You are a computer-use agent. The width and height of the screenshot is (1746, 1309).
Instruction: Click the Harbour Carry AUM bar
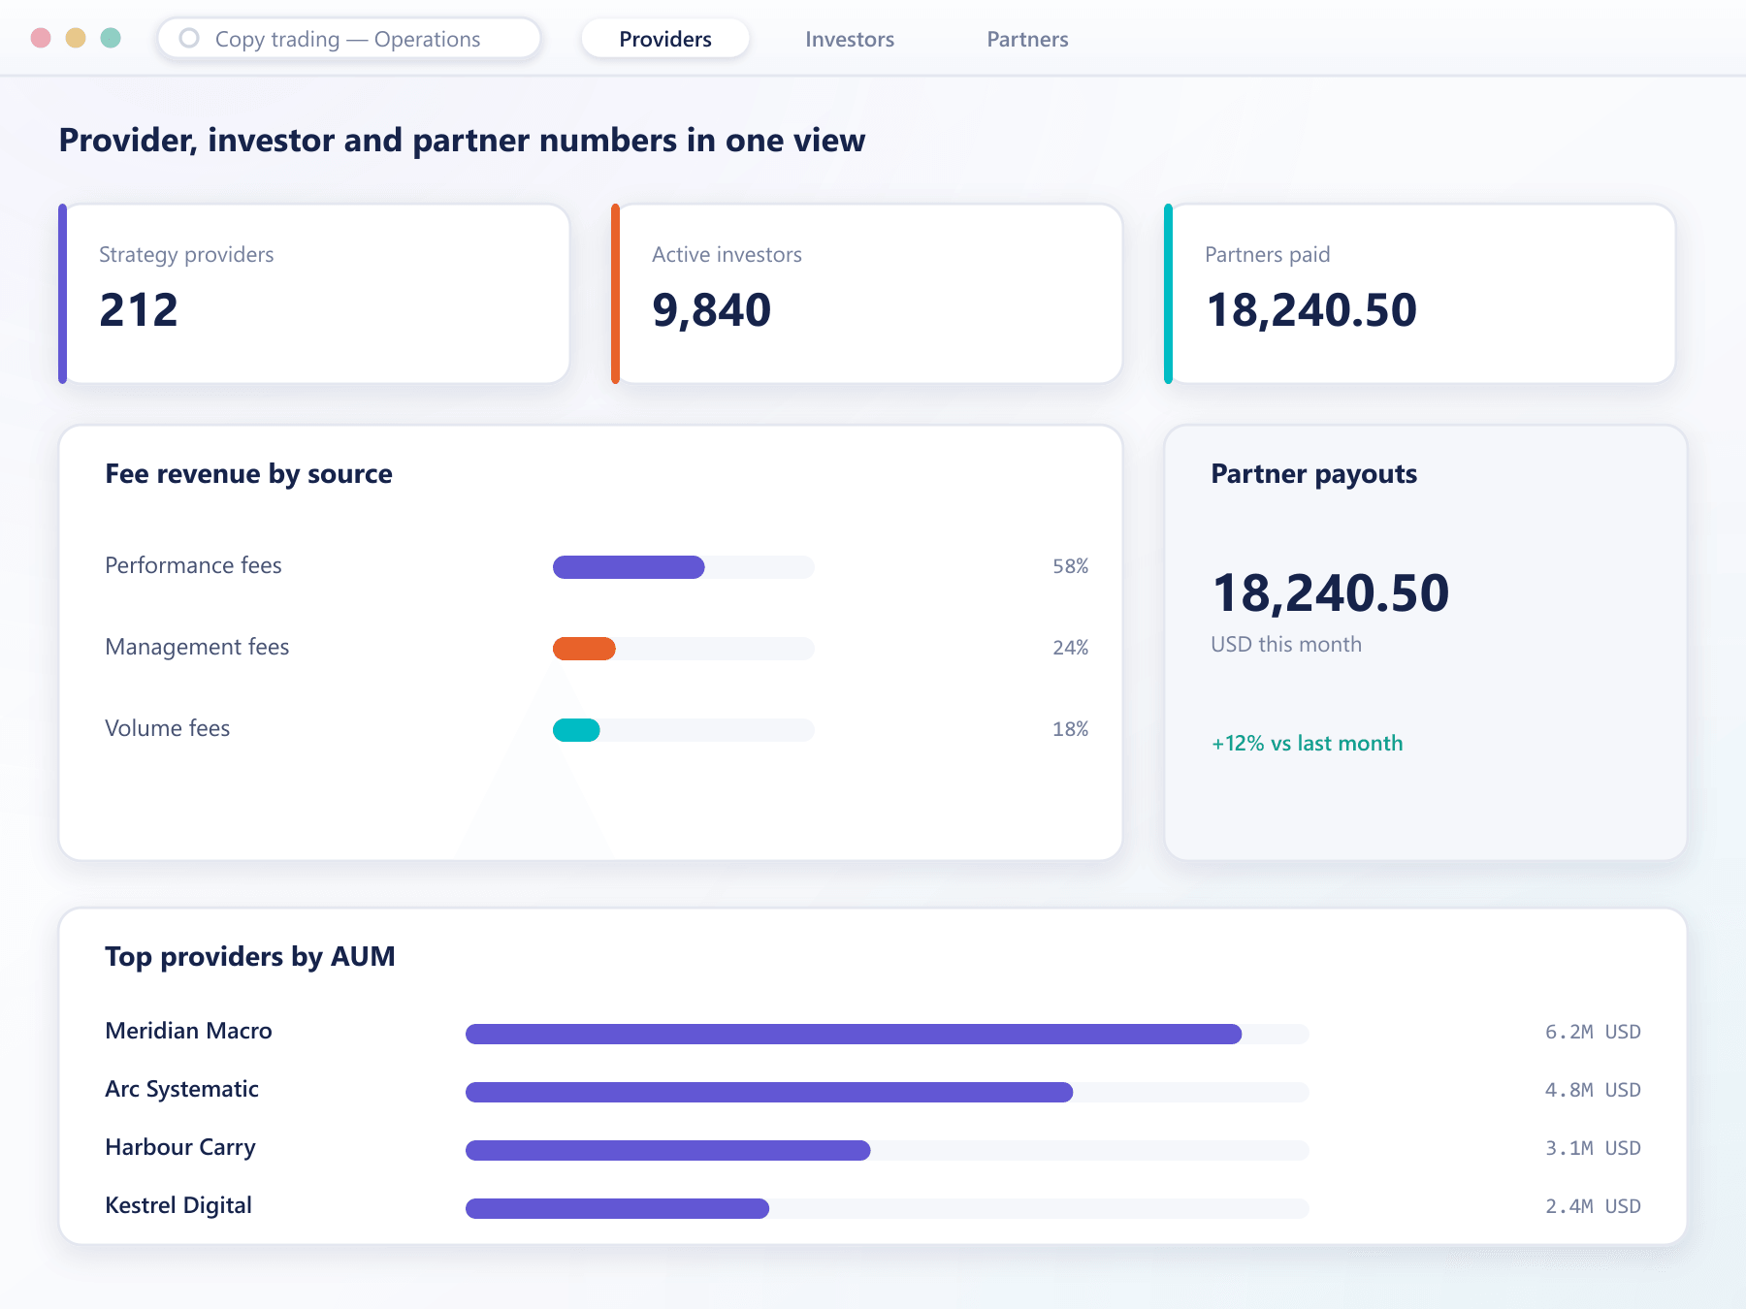click(887, 1150)
